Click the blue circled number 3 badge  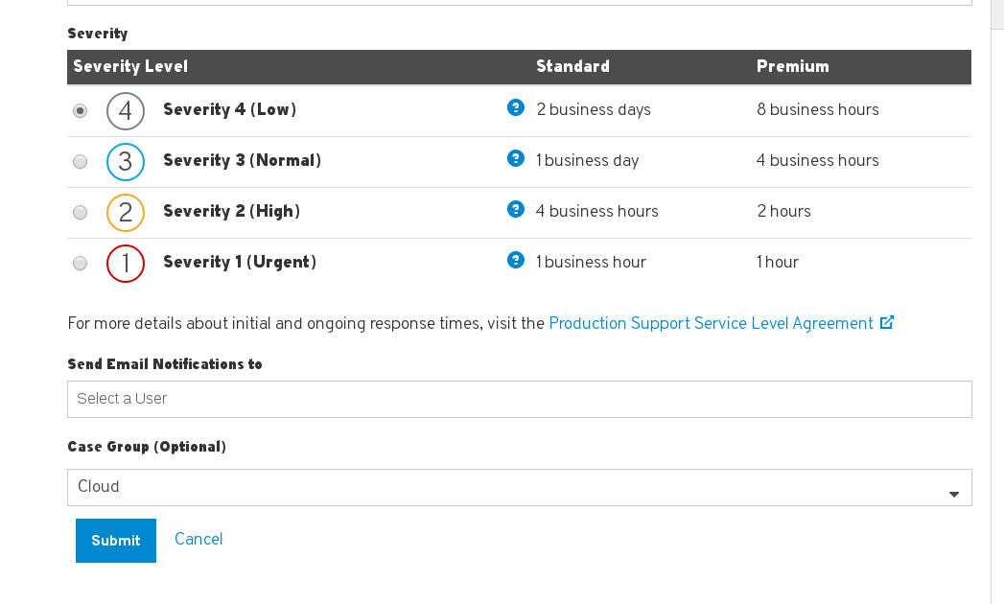[126, 162]
